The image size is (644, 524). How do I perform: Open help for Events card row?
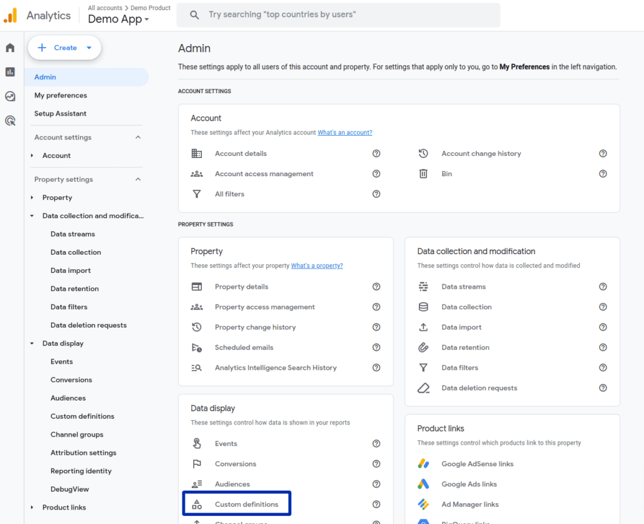click(x=376, y=443)
